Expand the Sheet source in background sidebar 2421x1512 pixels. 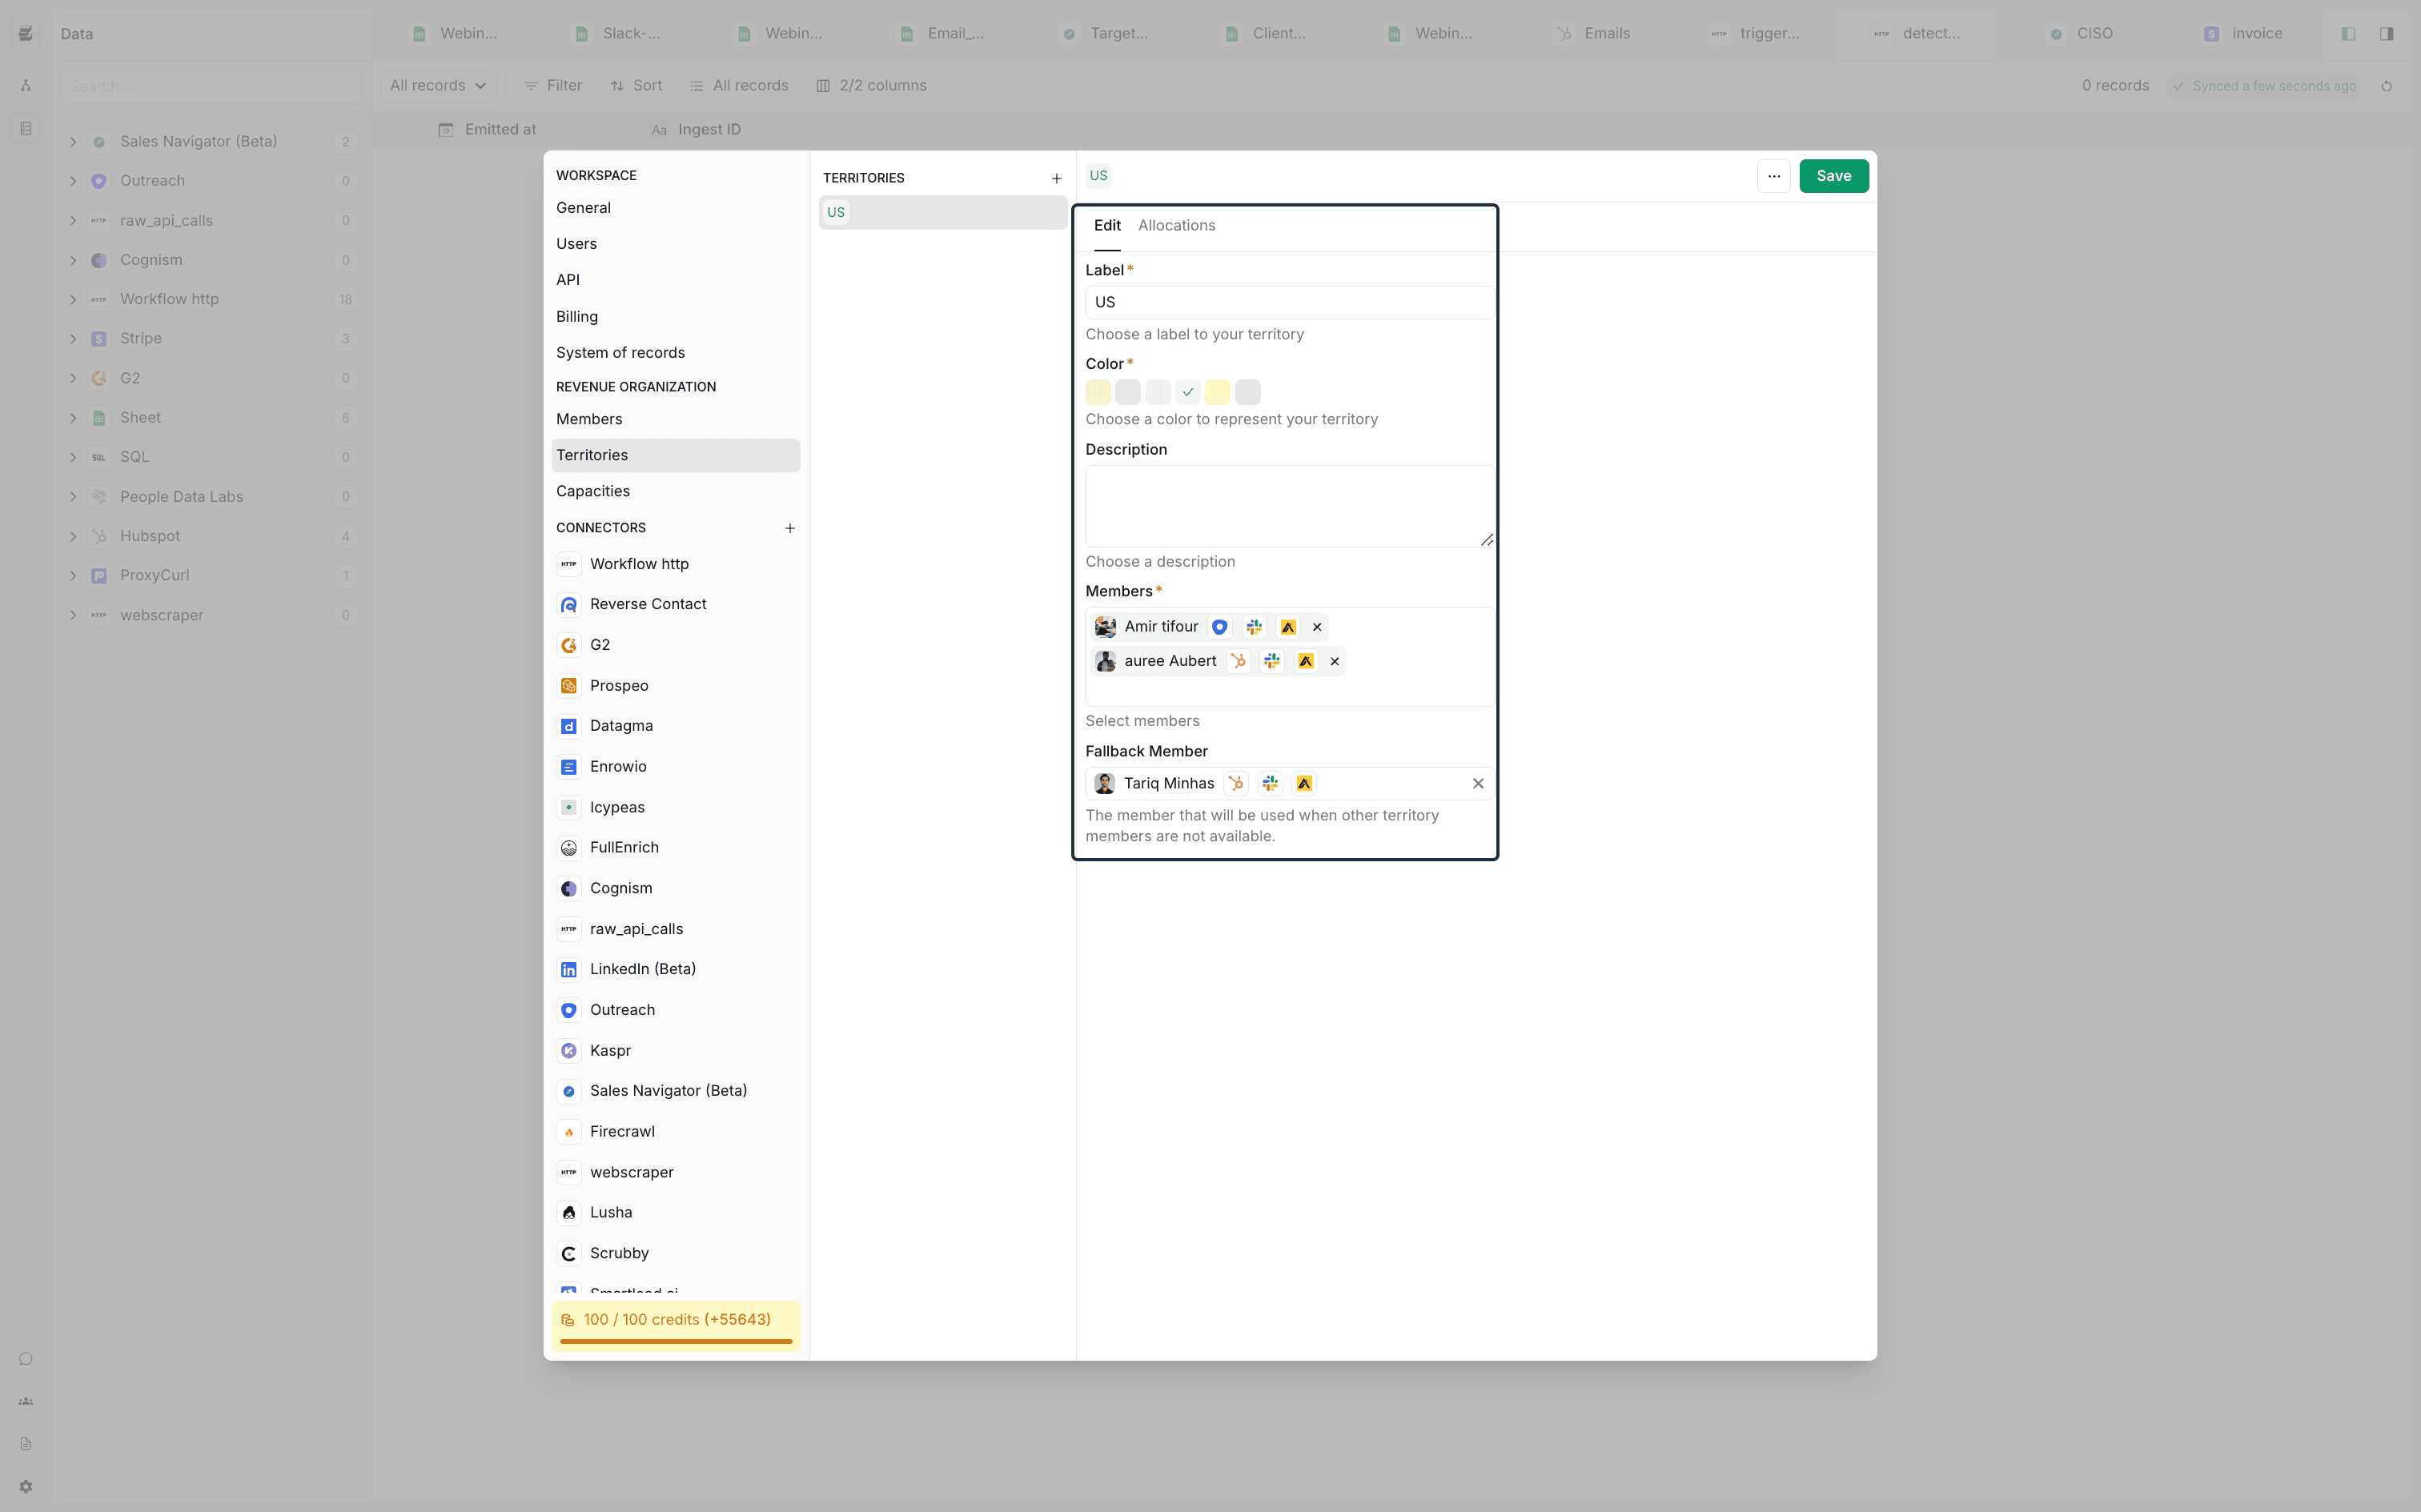click(73, 418)
